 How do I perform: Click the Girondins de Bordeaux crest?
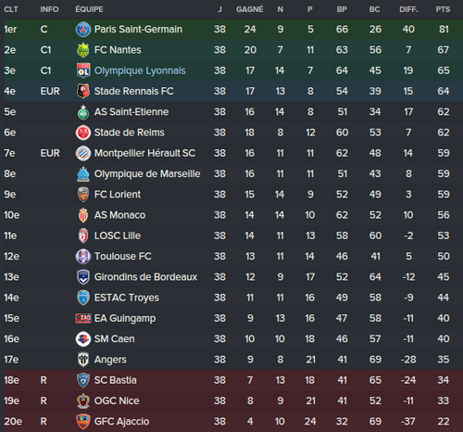click(x=83, y=277)
